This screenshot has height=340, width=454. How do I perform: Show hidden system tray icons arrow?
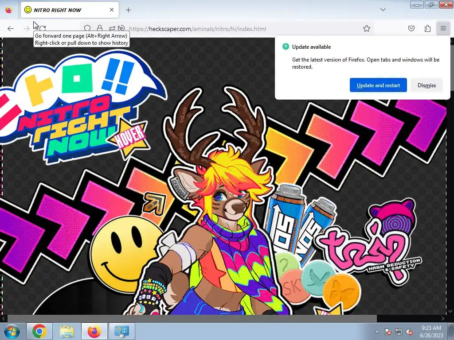(x=377, y=332)
